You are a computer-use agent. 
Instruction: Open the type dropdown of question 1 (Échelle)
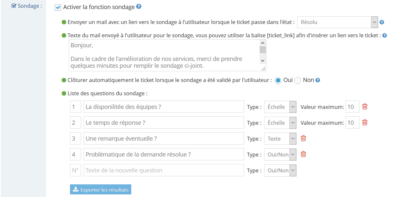click(280, 107)
